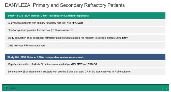
Task: Click slide page number 9
Action: [166, 88]
